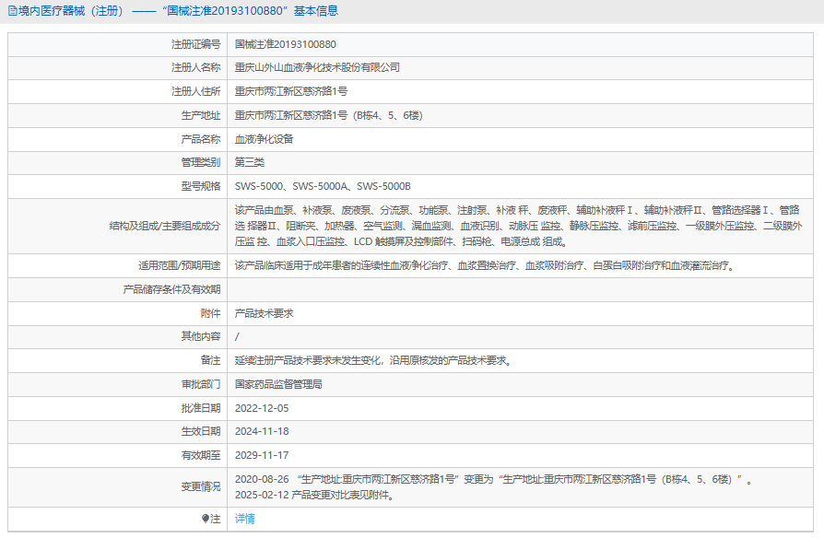Click the 适用范围/预期用途 description text

(484, 265)
